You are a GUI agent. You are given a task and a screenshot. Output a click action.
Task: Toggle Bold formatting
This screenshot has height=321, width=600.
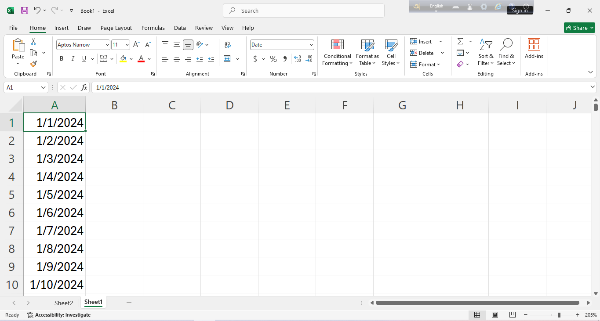[62, 59]
